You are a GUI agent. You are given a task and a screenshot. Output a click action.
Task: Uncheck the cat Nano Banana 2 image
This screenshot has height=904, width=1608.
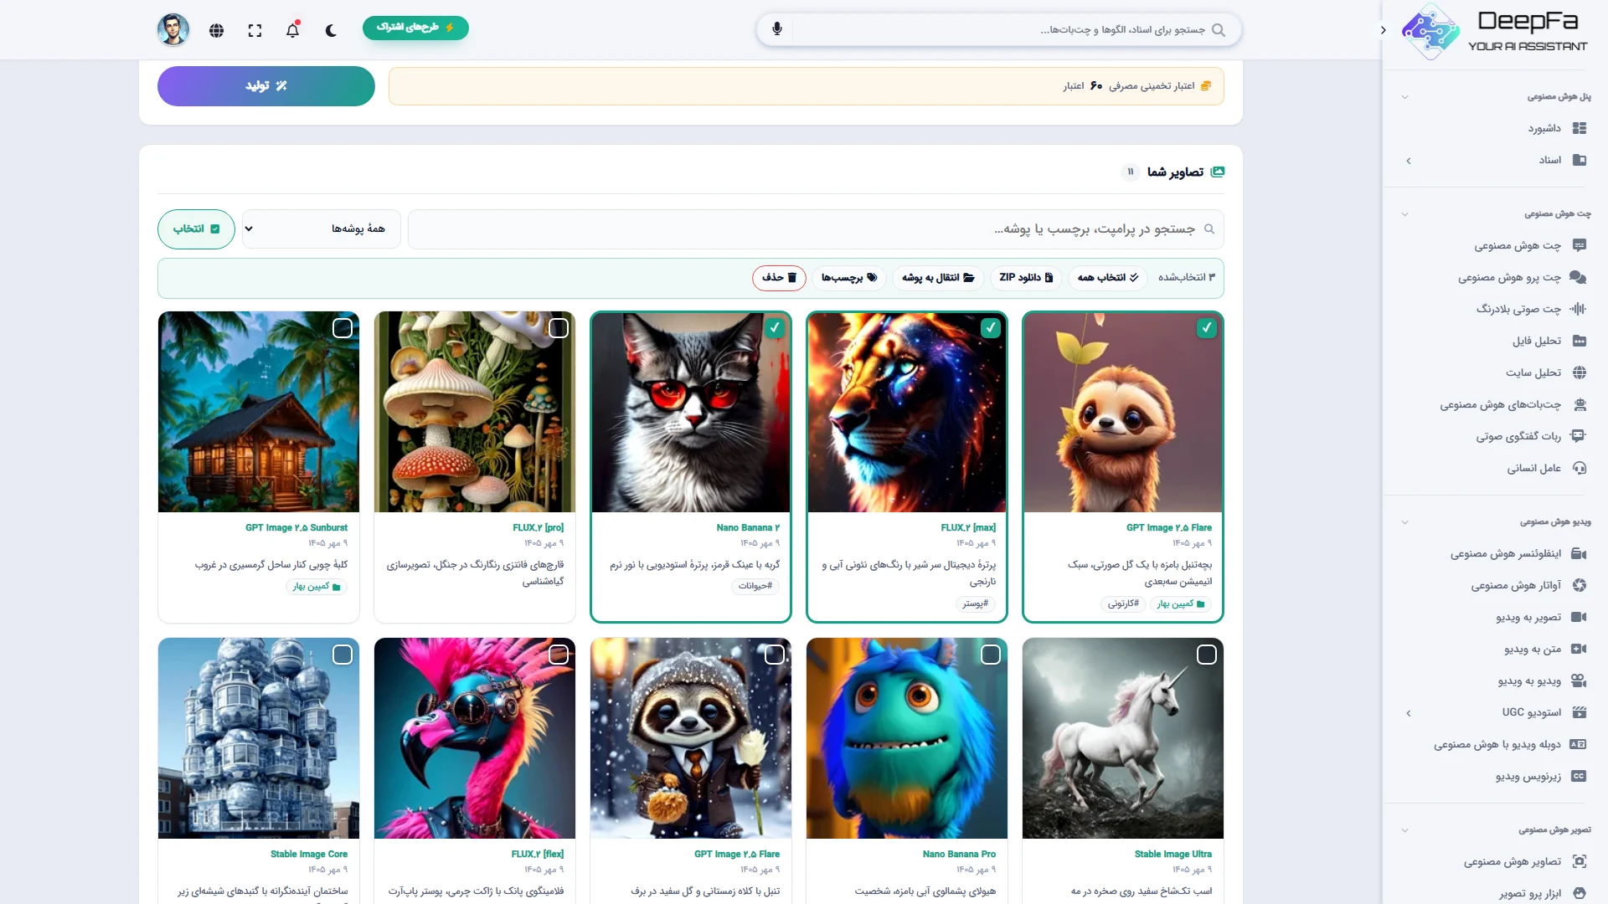pos(775,328)
